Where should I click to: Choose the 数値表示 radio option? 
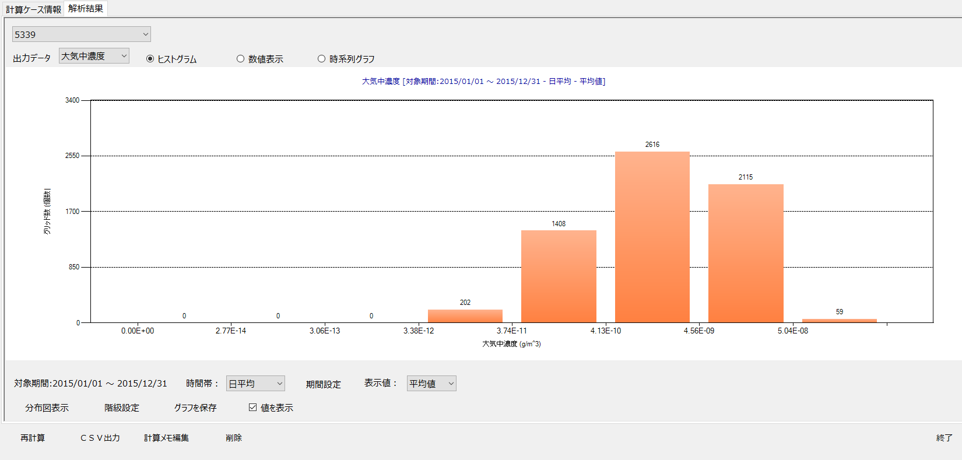coord(260,59)
